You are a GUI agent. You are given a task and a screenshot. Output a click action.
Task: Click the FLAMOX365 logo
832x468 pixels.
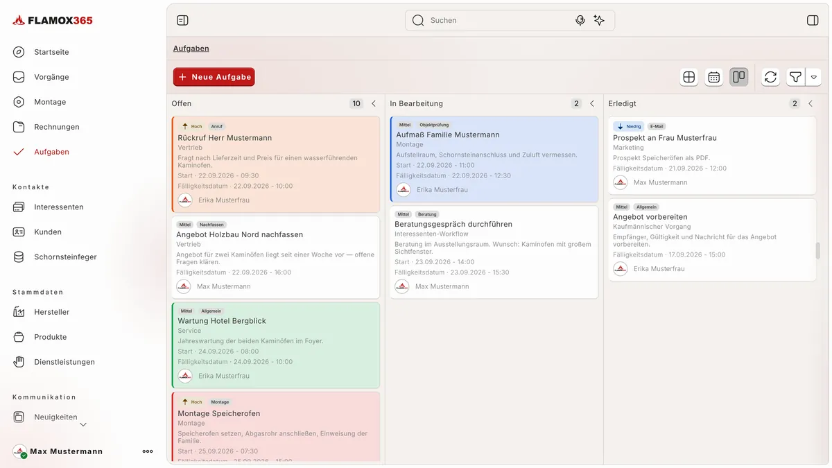[x=53, y=20]
